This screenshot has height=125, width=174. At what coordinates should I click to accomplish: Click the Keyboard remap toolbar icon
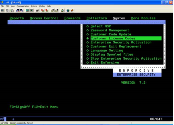pyautogui.click(x=37, y=10)
